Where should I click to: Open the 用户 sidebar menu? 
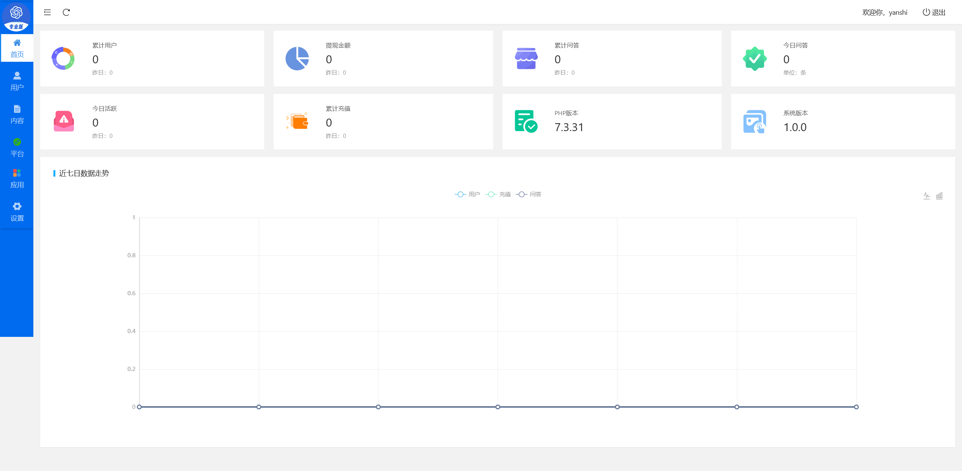[x=17, y=81]
